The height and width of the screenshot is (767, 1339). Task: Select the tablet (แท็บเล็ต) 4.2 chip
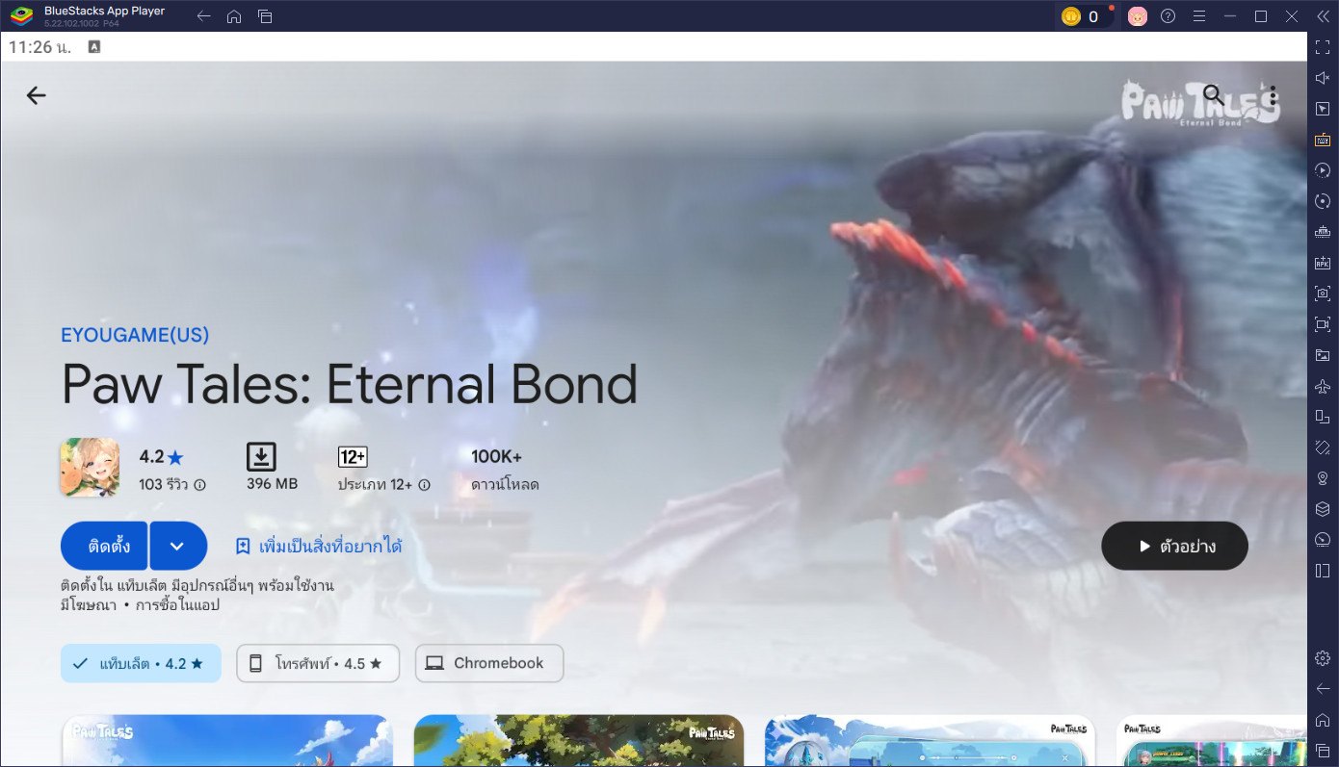[141, 663]
